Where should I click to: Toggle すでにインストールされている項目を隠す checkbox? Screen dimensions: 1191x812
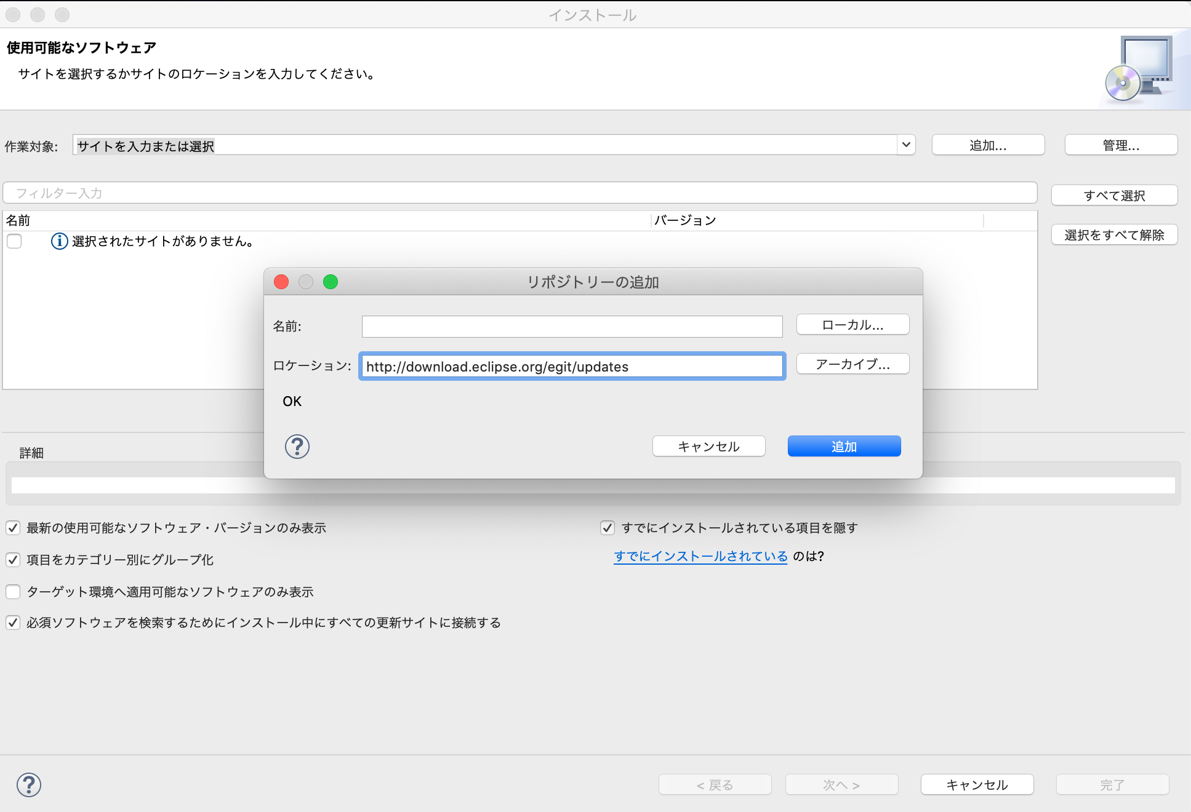click(x=608, y=528)
